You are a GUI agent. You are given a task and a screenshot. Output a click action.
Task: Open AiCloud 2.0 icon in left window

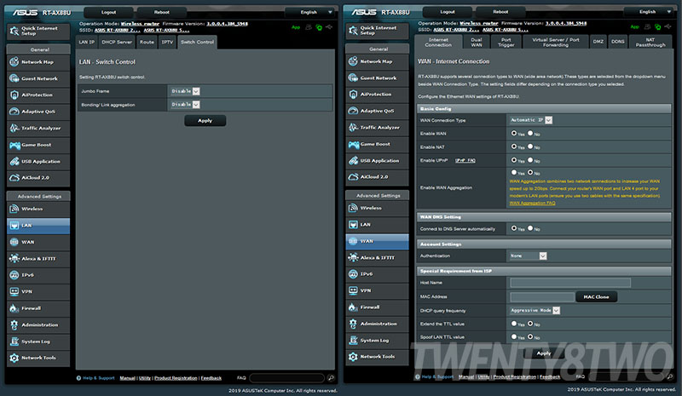click(14, 177)
